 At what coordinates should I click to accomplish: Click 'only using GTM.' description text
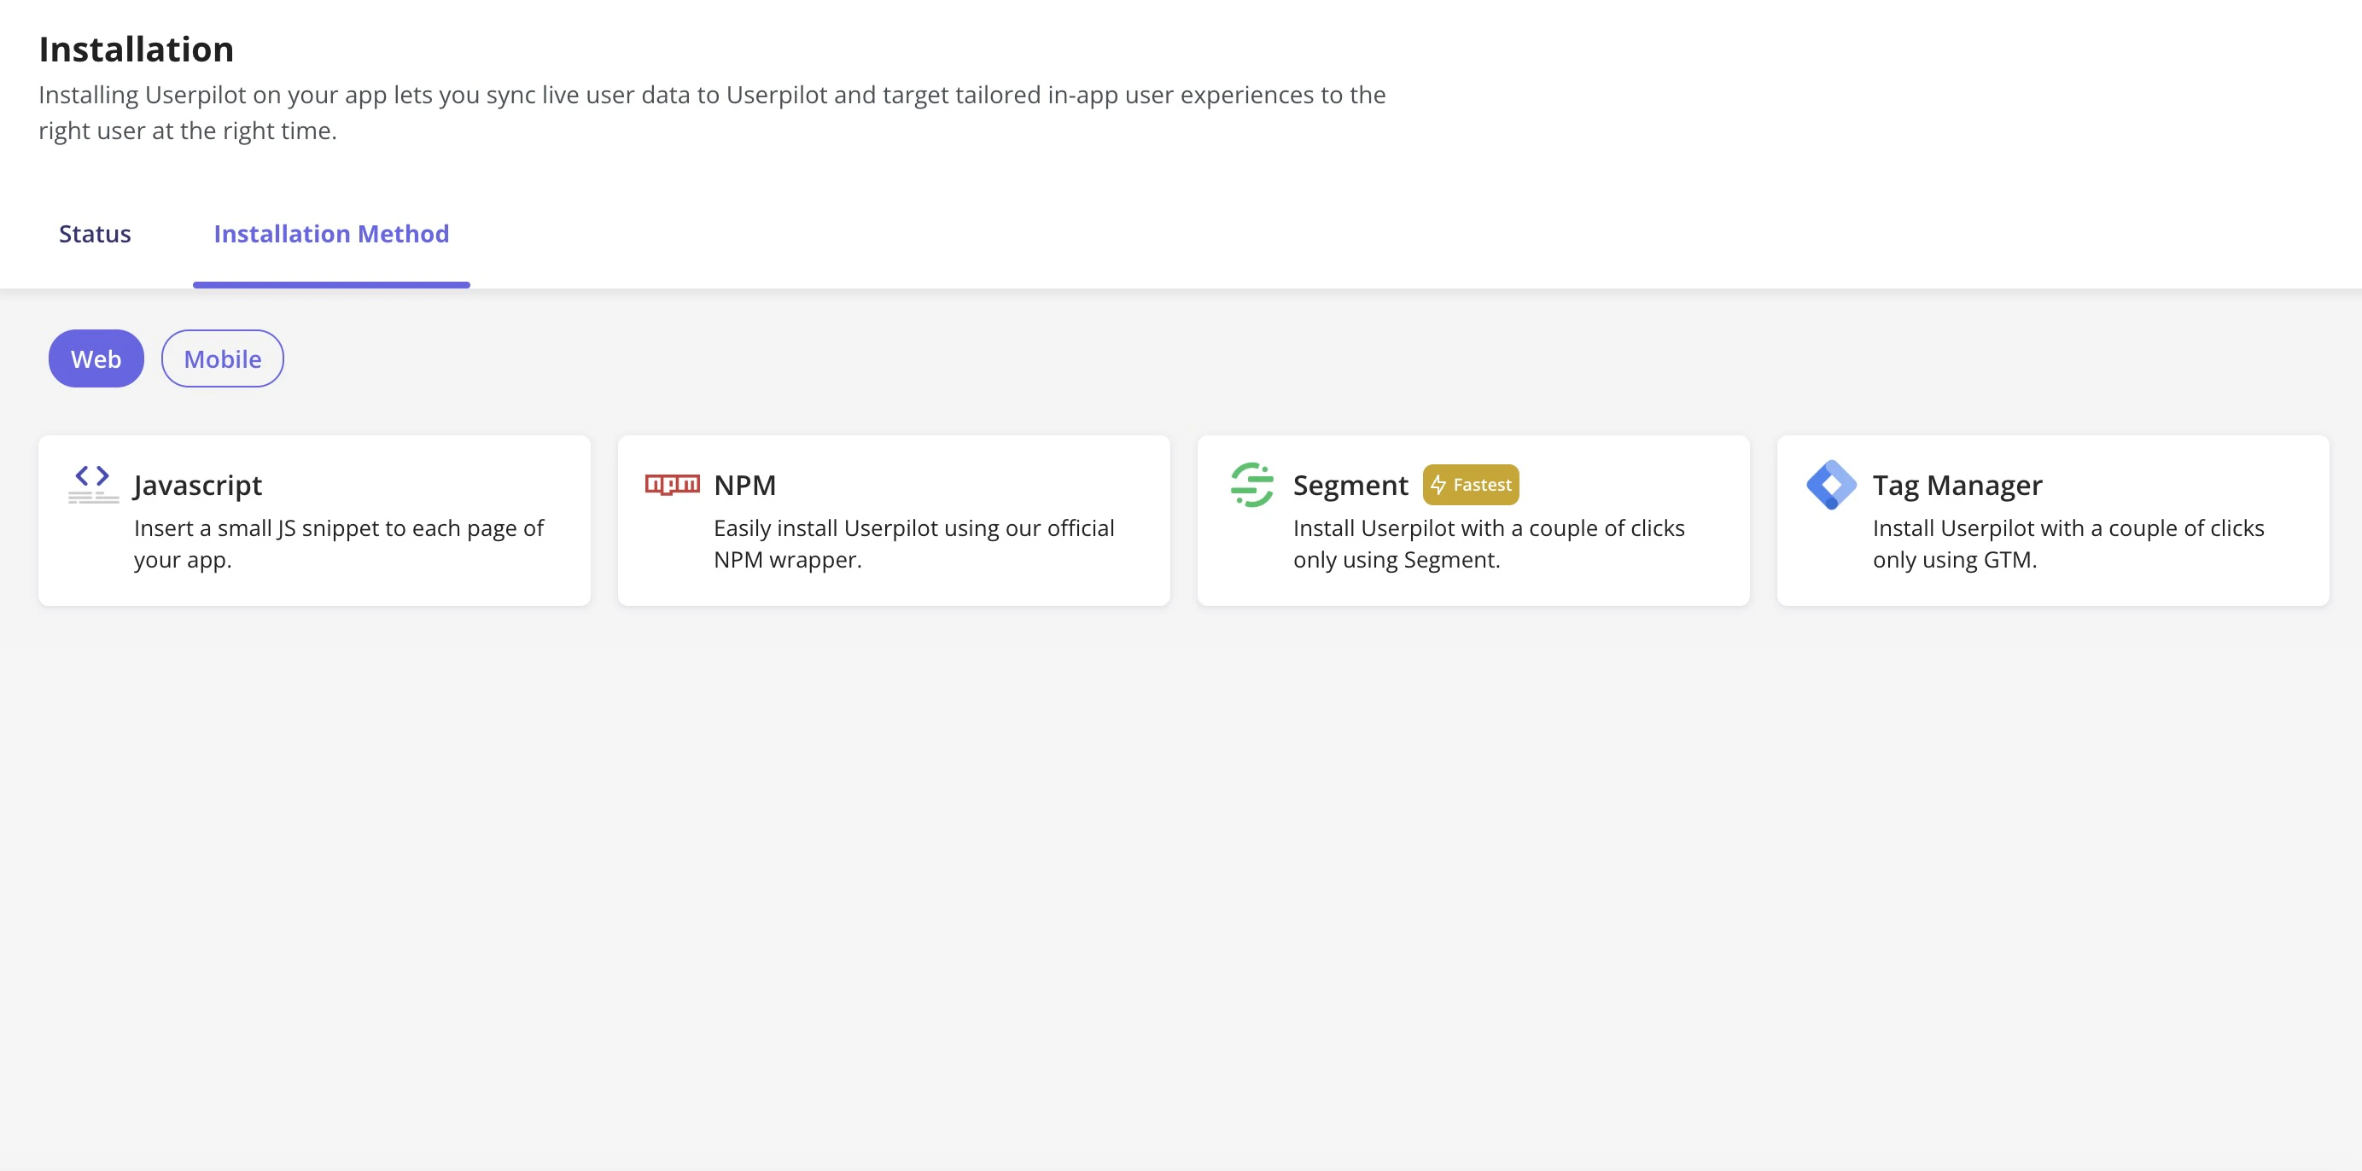(1954, 559)
